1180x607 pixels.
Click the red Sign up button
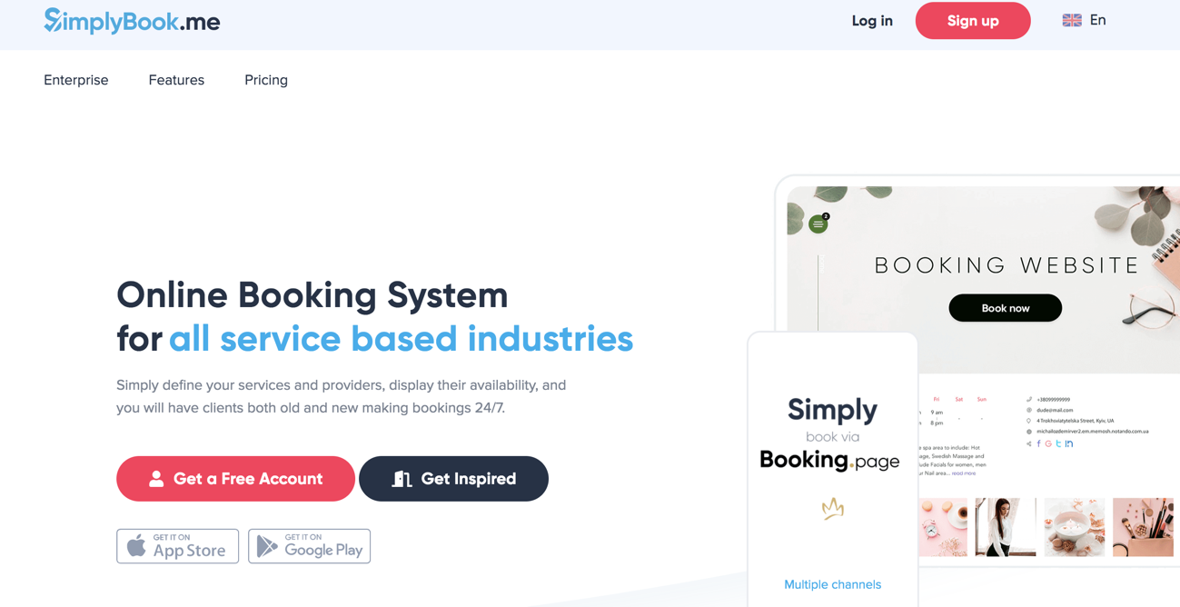point(973,20)
